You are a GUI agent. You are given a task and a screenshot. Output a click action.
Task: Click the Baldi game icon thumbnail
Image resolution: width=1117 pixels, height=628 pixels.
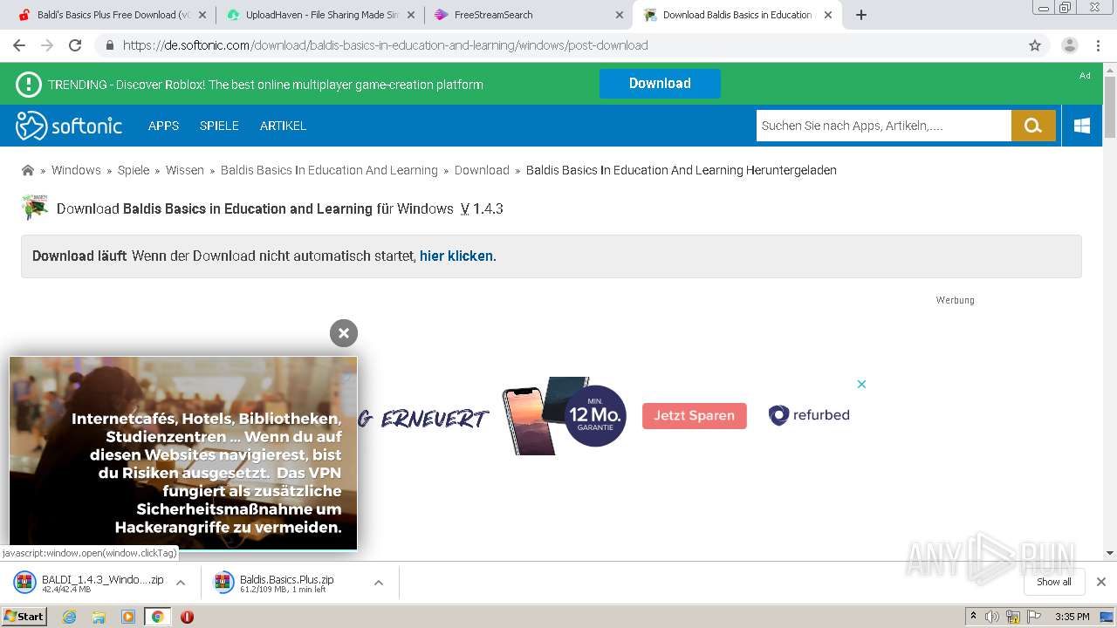click(x=34, y=208)
